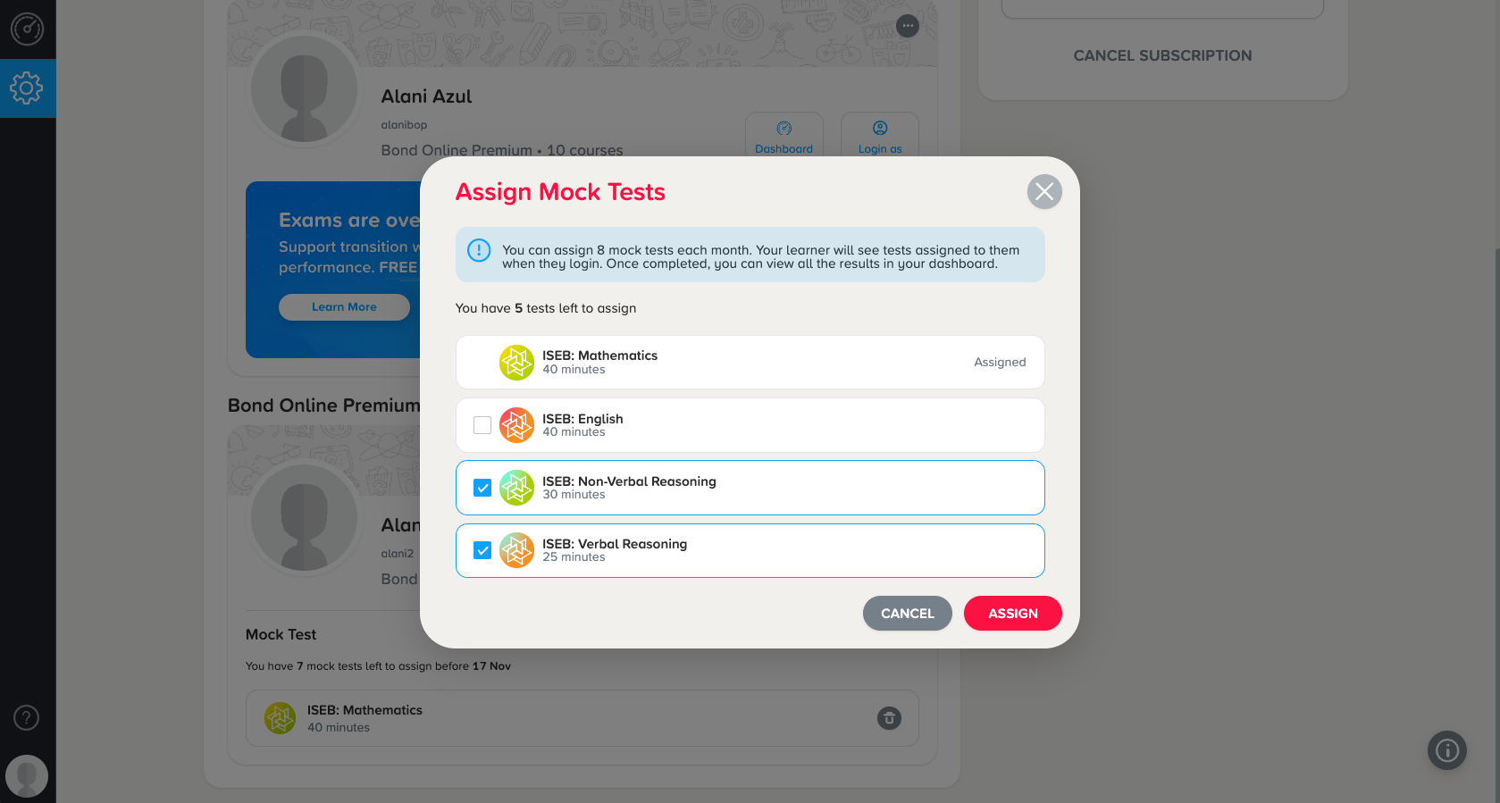1500x803 pixels.
Task: Click the info circle button at bottom right
Action: 1447,750
